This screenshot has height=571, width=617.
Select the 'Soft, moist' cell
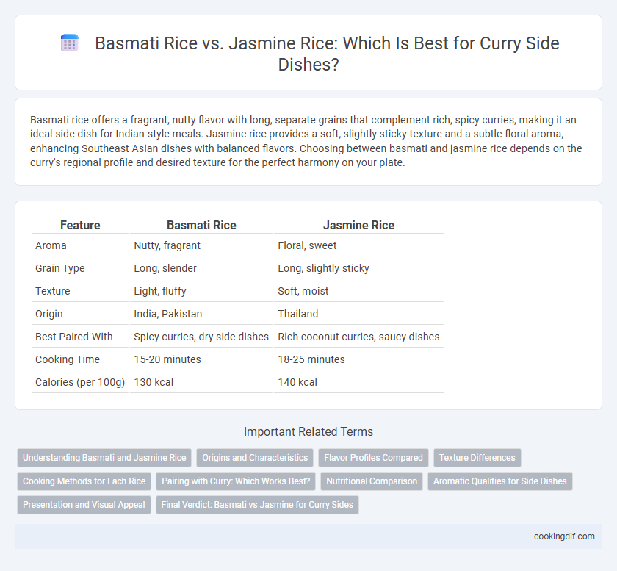point(358,291)
